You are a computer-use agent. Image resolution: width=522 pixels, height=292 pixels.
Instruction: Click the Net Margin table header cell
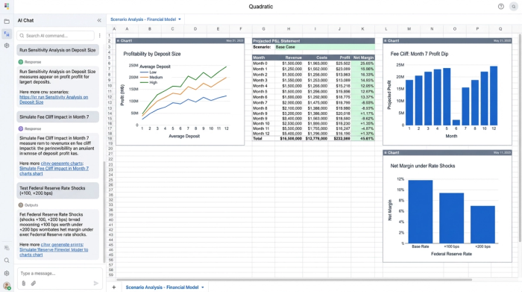(363, 58)
